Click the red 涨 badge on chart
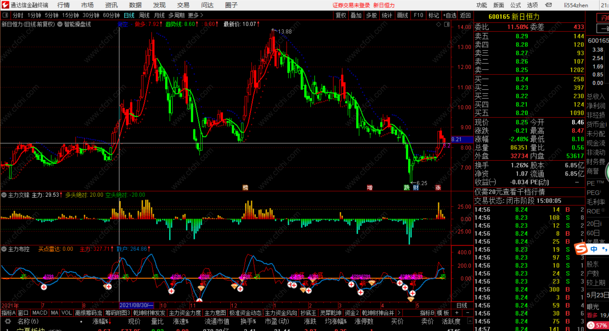This screenshot has width=609, height=331. [x=438, y=188]
